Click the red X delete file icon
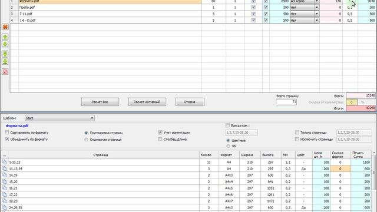Screen dimensions: 377x212 5,27
